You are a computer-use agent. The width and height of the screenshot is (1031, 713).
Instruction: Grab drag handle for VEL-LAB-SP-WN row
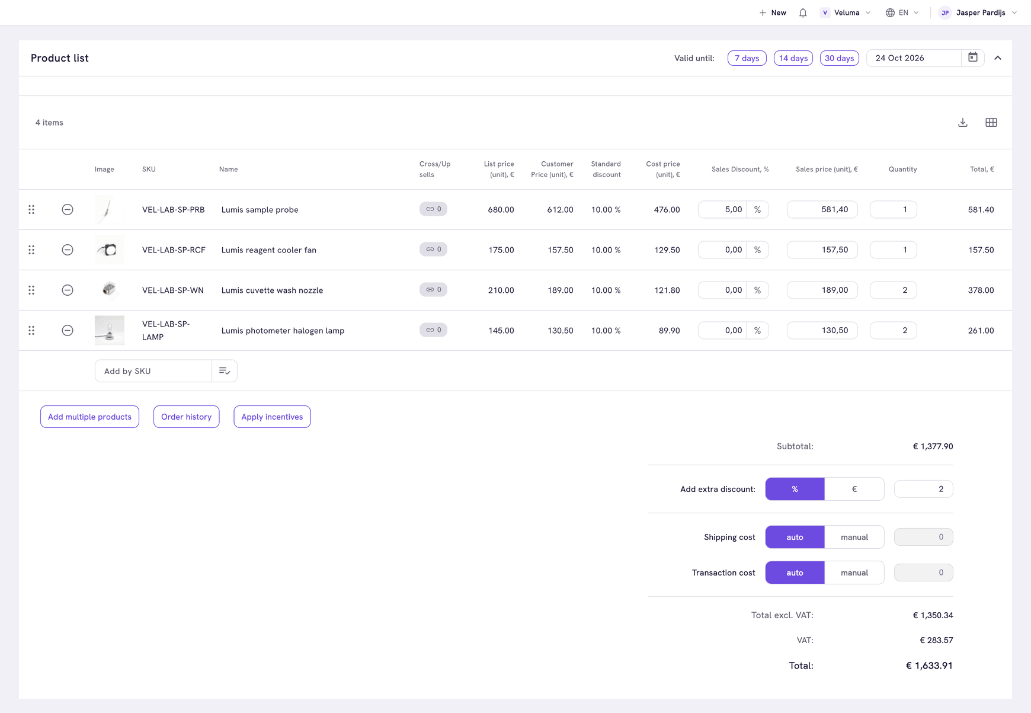[31, 290]
